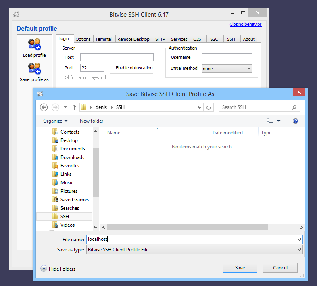Image resolution: width=317 pixels, height=286 pixels.
Task: Click New folder button
Action: (92, 121)
